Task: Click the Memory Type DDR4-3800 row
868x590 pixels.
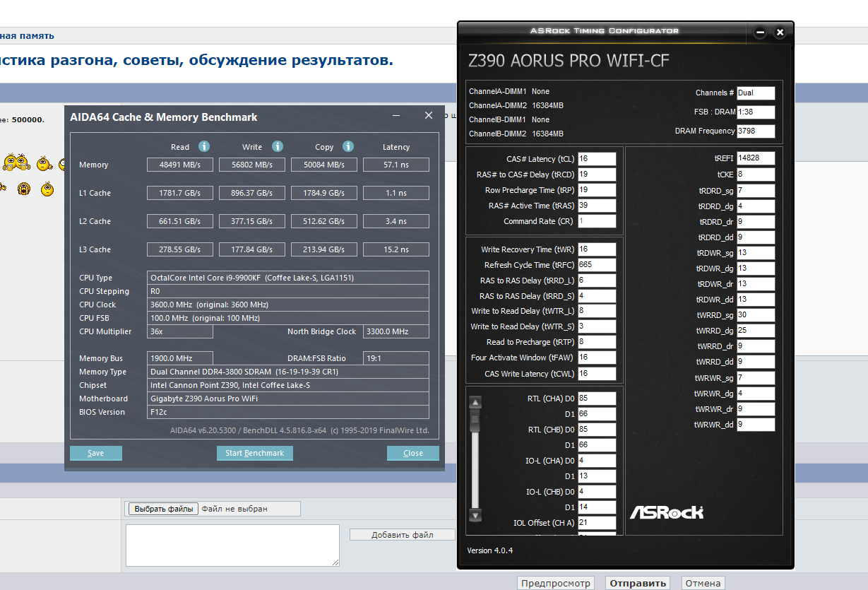Action: 288,372
